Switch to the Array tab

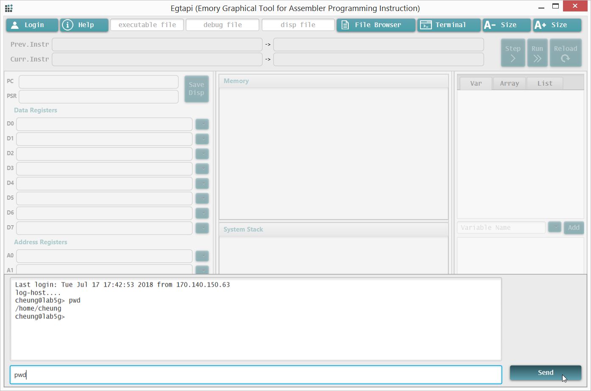(509, 84)
